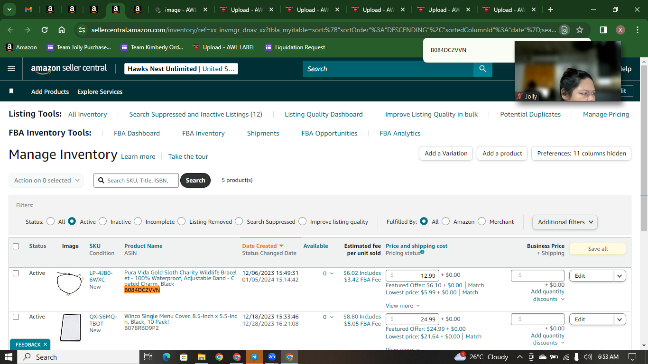648x364 pixels.
Task: Open the Windows Start menu
Action: tap(9, 357)
